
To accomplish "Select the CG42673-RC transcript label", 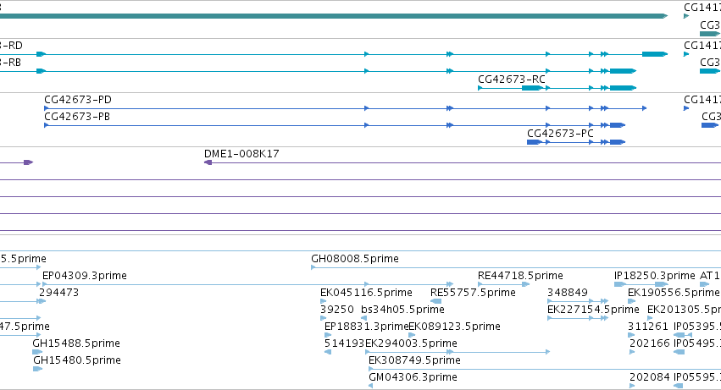I will click(x=512, y=80).
